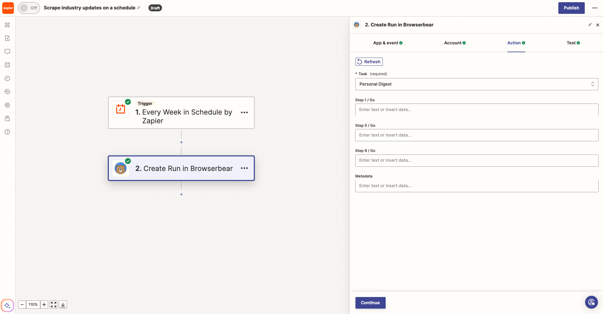The width and height of the screenshot is (603, 314).
Task: Select the Every Week trigger step card
Action: coord(181,113)
